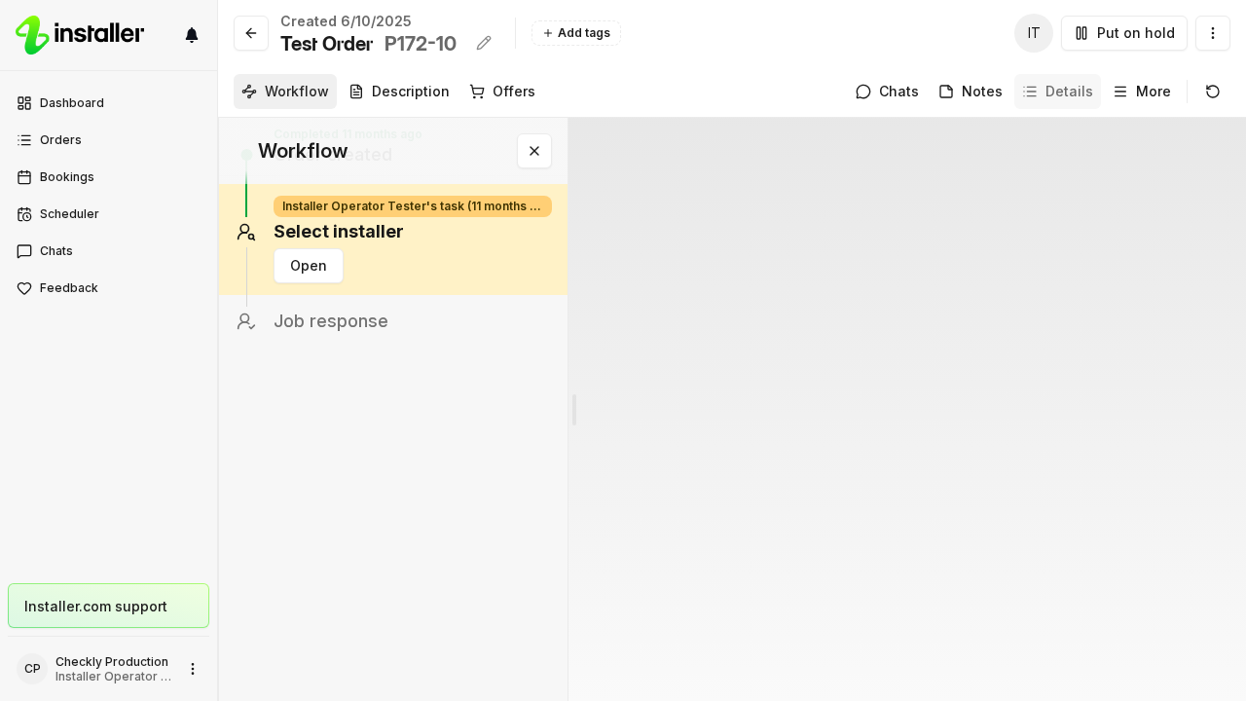
Task: Click the Select installer step icon
Action: [x=246, y=232]
